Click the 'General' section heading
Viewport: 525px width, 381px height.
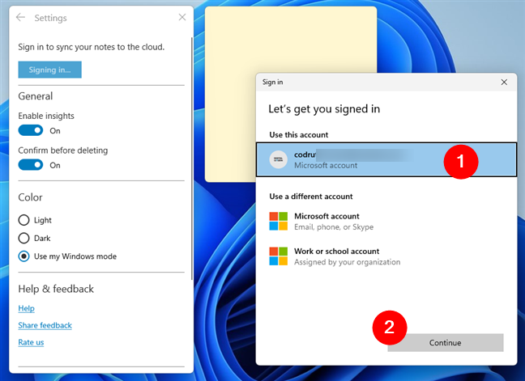click(36, 96)
